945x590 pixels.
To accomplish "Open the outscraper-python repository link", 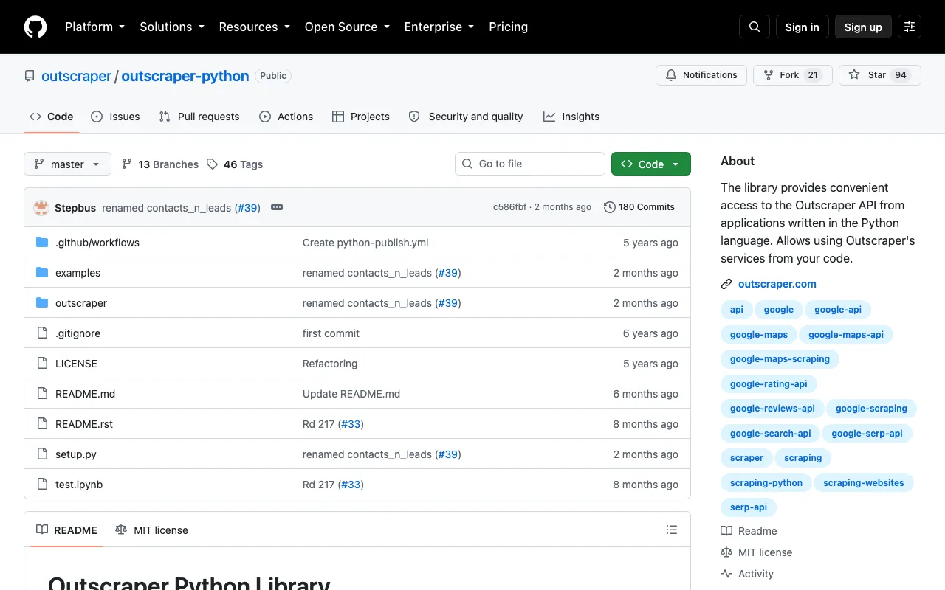I will point(185,76).
